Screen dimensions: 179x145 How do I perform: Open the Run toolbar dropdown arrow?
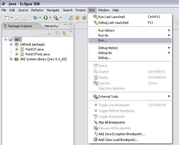(50, 18)
